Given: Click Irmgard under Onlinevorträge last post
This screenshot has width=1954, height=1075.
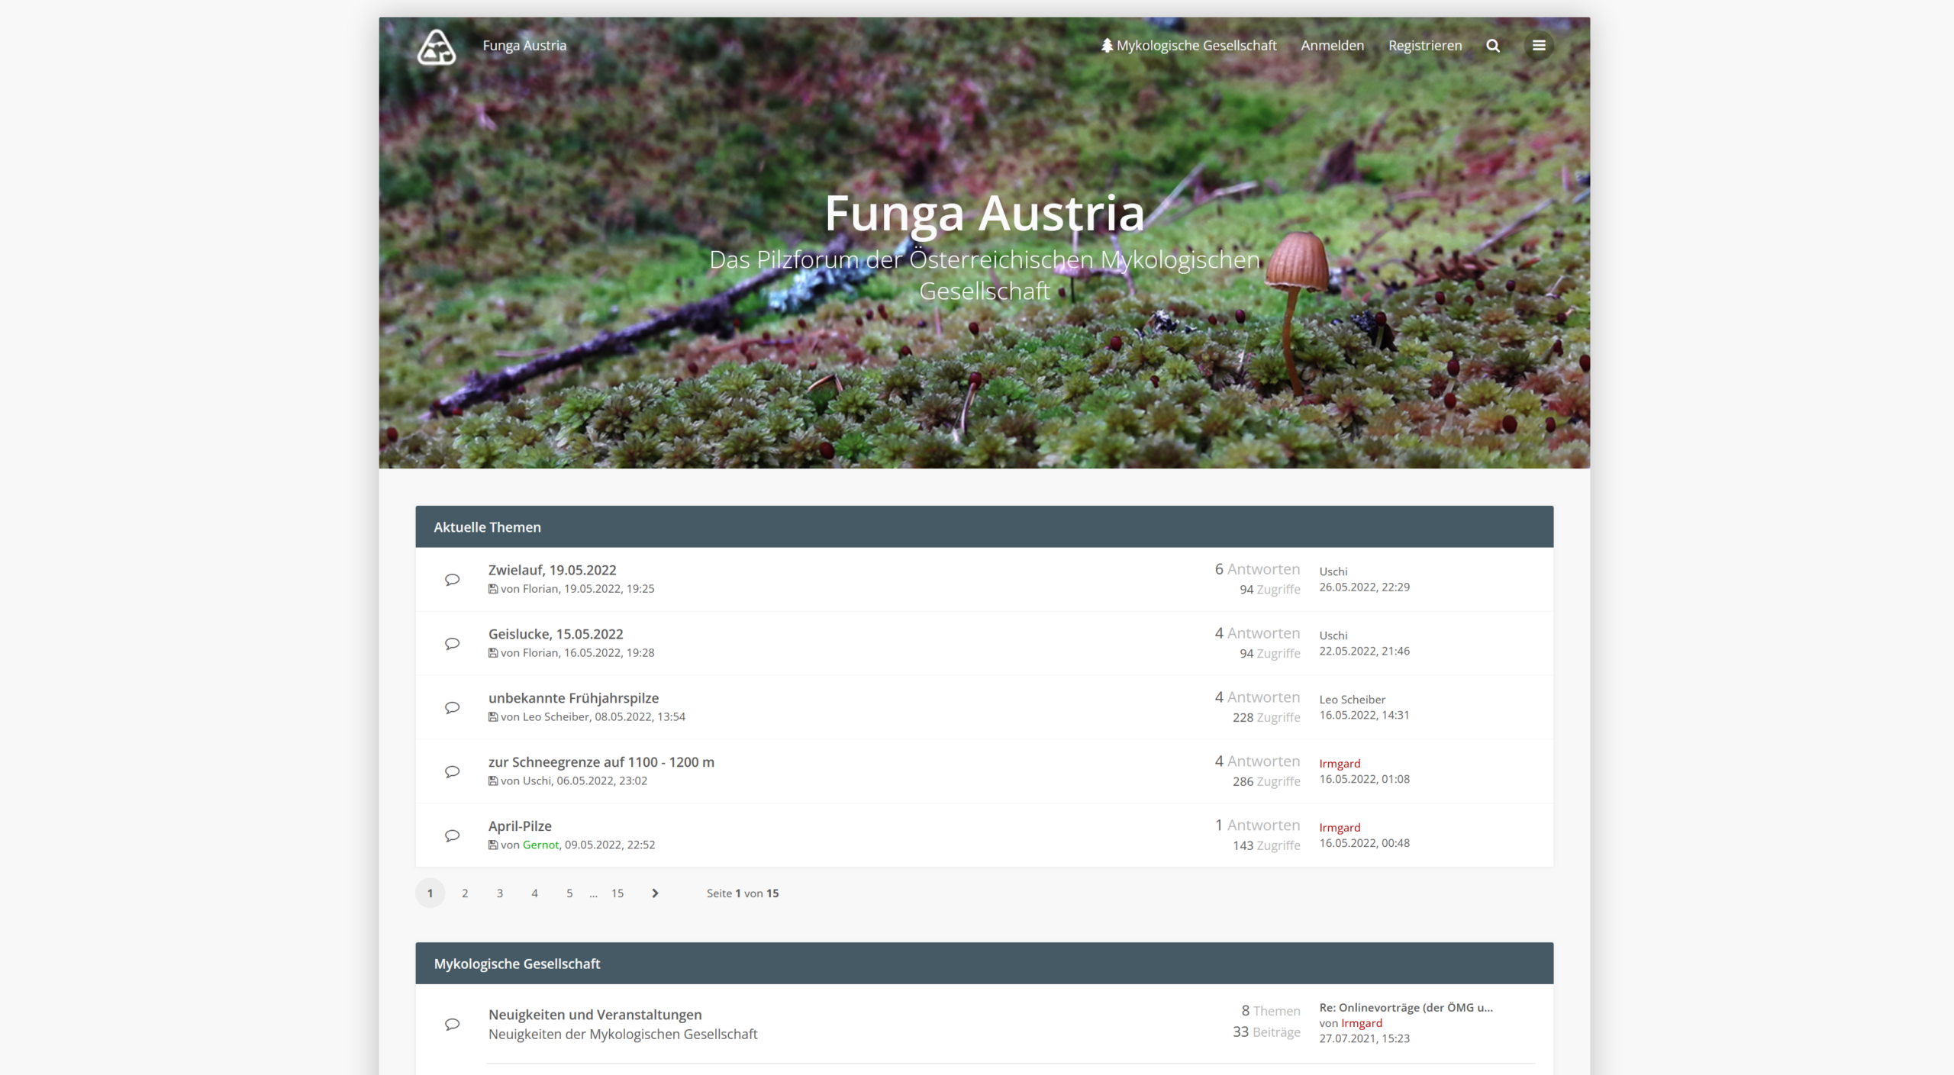Looking at the screenshot, I should click(x=1362, y=1024).
